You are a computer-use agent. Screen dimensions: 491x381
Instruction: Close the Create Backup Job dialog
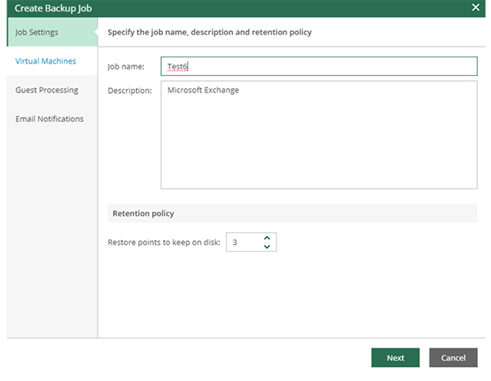point(475,7)
